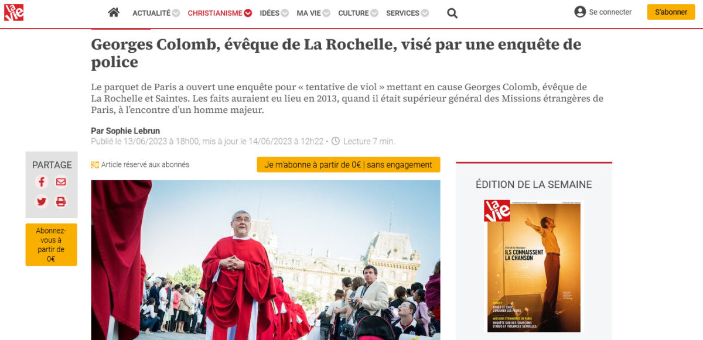
Task: Expand the Actualité dropdown arrow
Action: (176, 13)
